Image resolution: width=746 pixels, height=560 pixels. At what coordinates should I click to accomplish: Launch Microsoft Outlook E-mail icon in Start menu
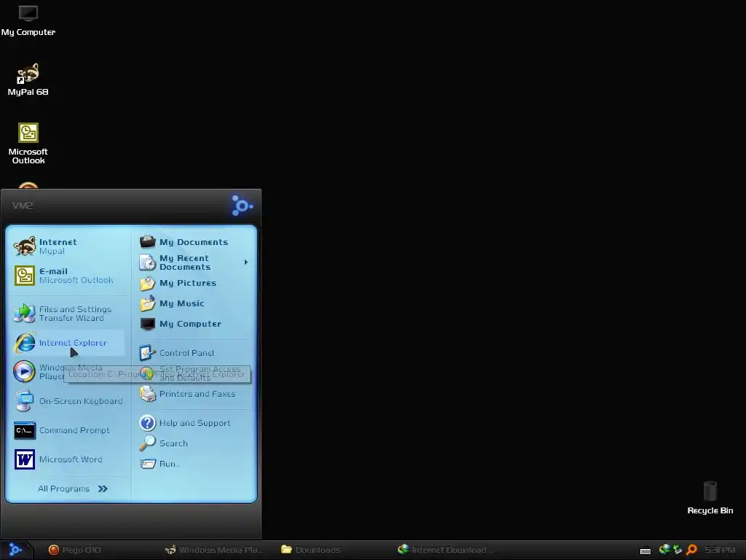click(24, 276)
